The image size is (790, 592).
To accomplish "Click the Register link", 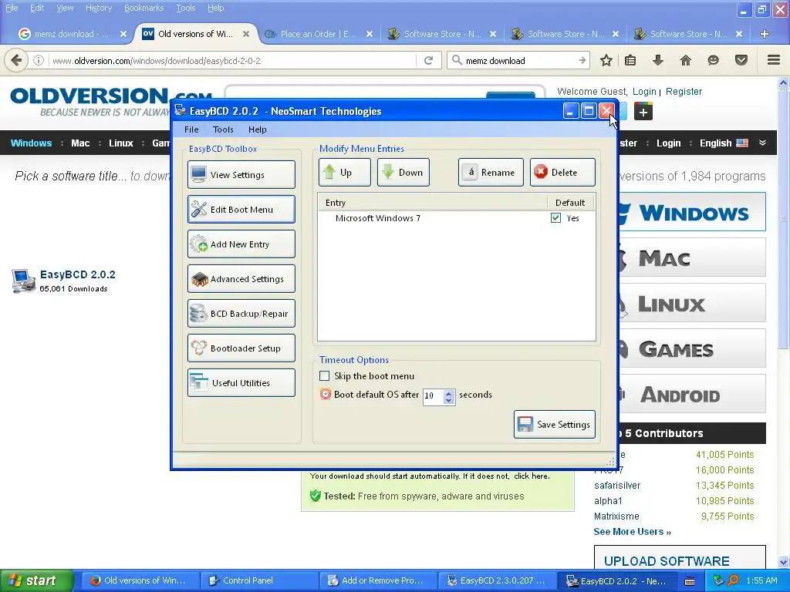I will (x=684, y=92).
